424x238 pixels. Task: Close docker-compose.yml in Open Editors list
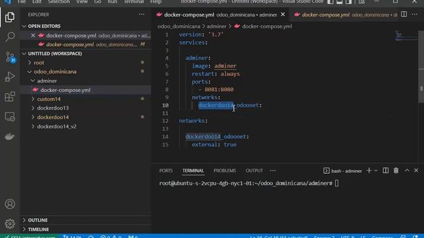33,35
